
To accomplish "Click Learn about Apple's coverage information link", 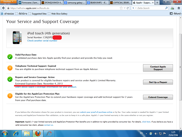I will pyautogui.click(x=46, y=87).
